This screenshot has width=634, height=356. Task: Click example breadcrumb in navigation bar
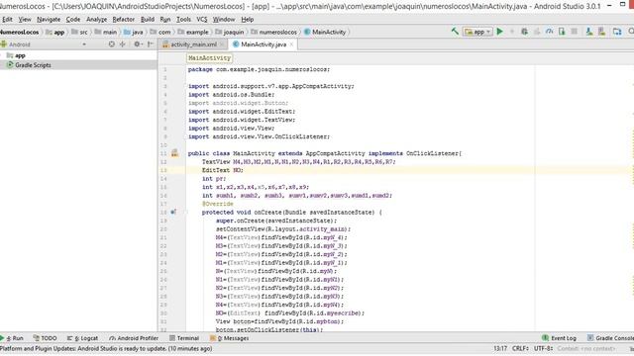point(193,32)
